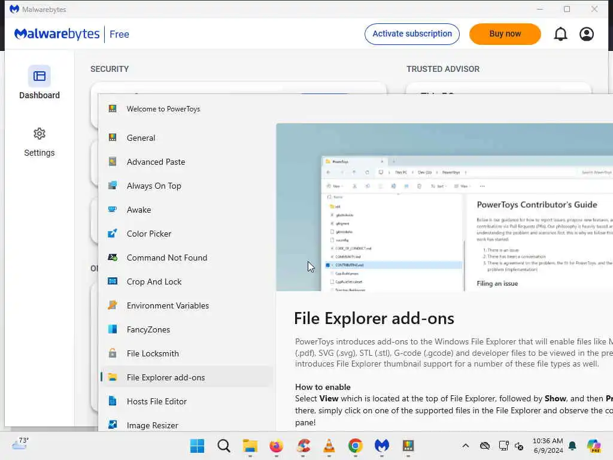Click the File Explorer add-ons heading
Screen dimensions: 613x460
pyautogui.click(x=374, y=319)
